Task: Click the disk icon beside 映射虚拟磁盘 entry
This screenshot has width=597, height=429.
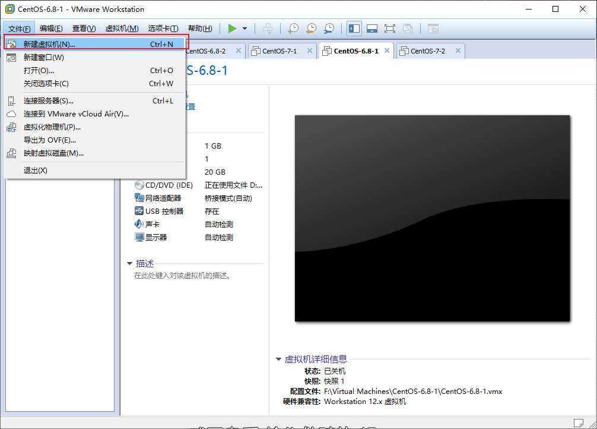Action: [11, 153]
